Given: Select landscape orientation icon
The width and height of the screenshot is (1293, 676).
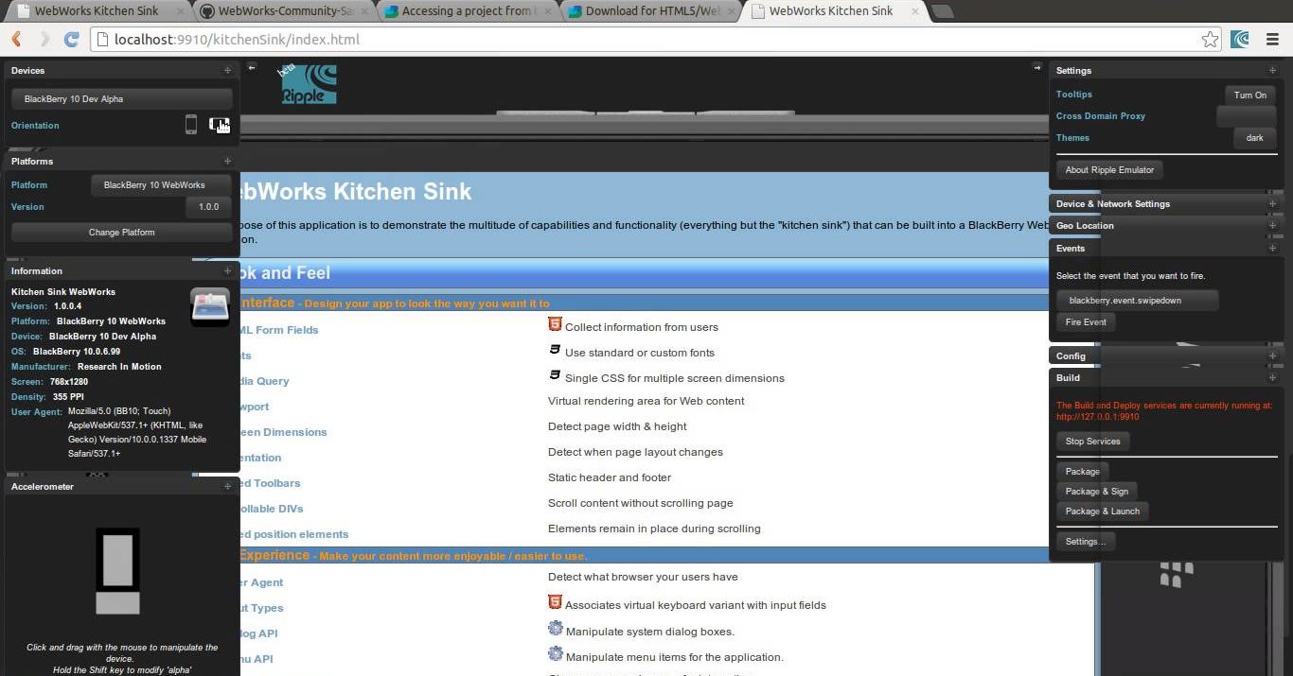Looking at the screenshot, I should click(219, 125).
